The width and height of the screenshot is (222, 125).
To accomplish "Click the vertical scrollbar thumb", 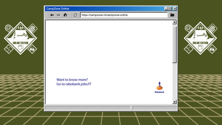I will tap(174, 45).
